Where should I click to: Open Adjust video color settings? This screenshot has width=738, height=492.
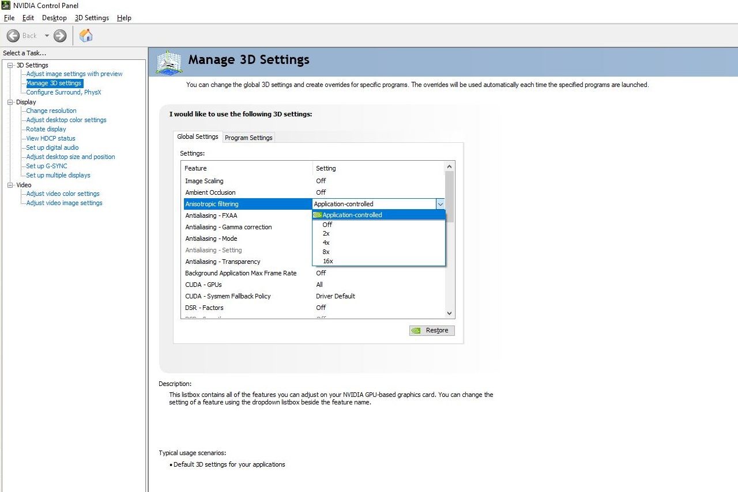(x=63, y=194)
